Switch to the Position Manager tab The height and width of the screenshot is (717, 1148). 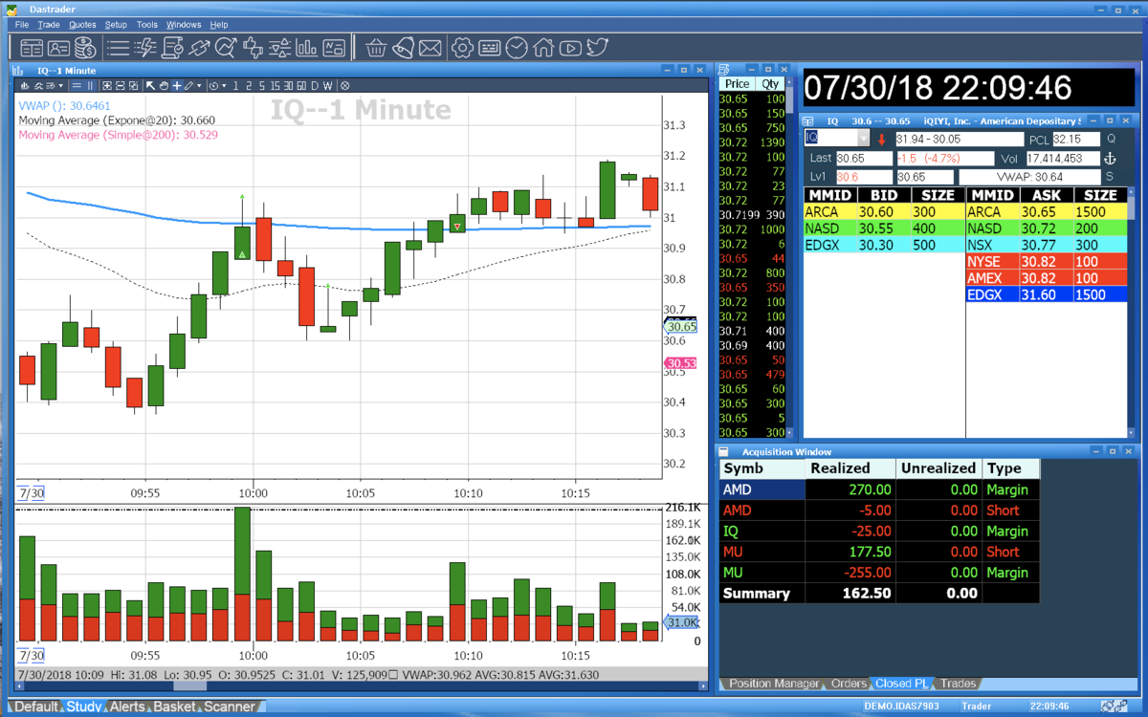point(774,684)
